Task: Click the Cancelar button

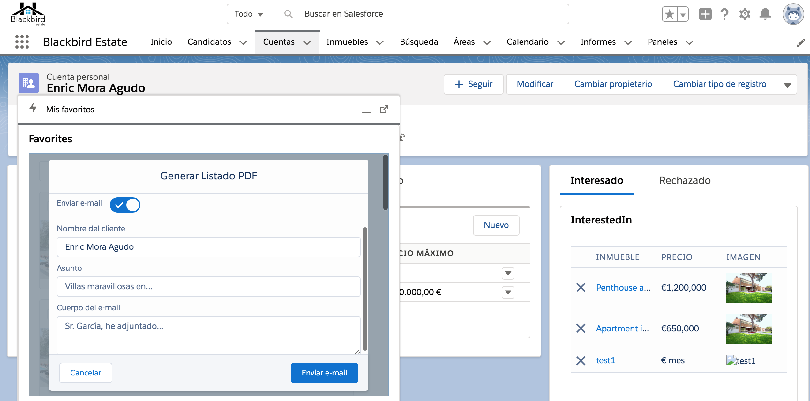Action: pos(86,373)
